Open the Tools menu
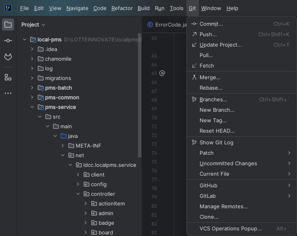The width and height of the screenshot is (297, 236). pyautogui.click(x=177, y=8)
